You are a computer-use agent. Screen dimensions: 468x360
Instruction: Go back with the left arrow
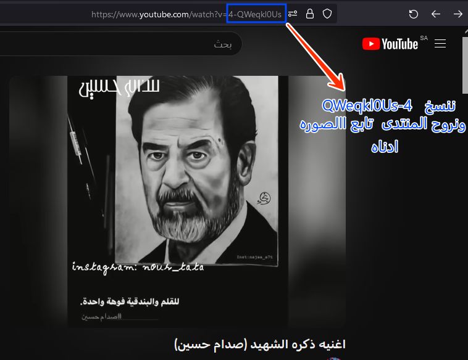pyautogui.click(x=436, y=14)
